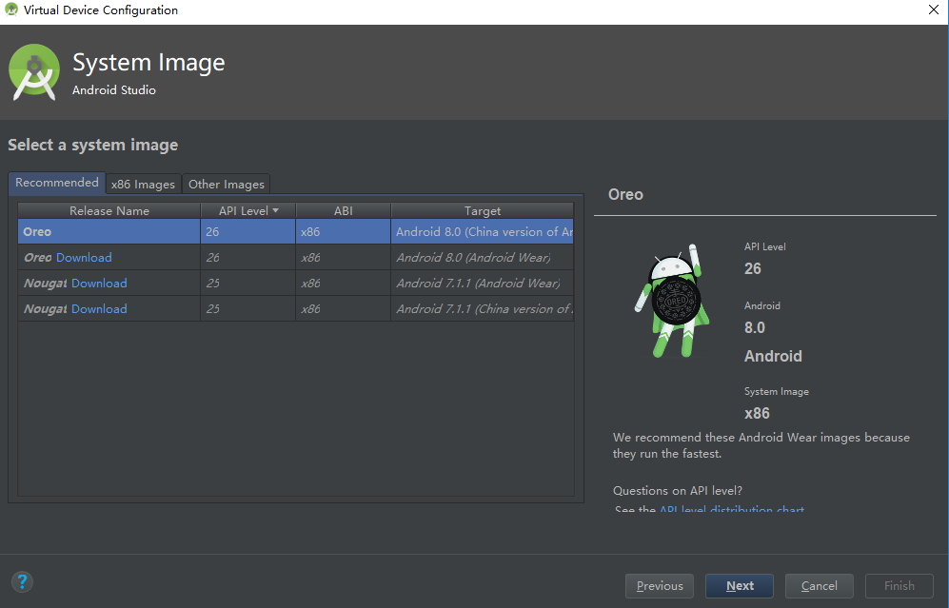Click x86 ABI cell in selected Oreo row

point(344,232)
